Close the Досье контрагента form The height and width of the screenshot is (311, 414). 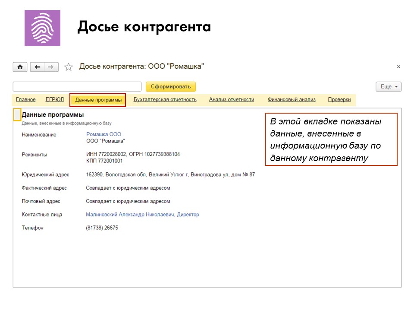pyautogui.click(x=398, y=67)
